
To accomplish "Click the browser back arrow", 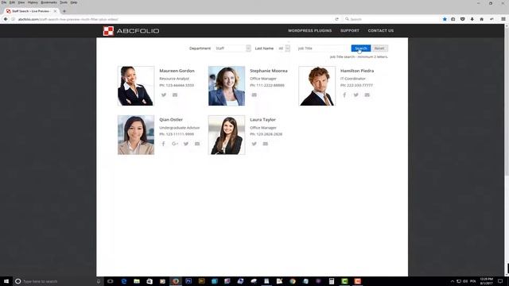I will coord(6,19).
